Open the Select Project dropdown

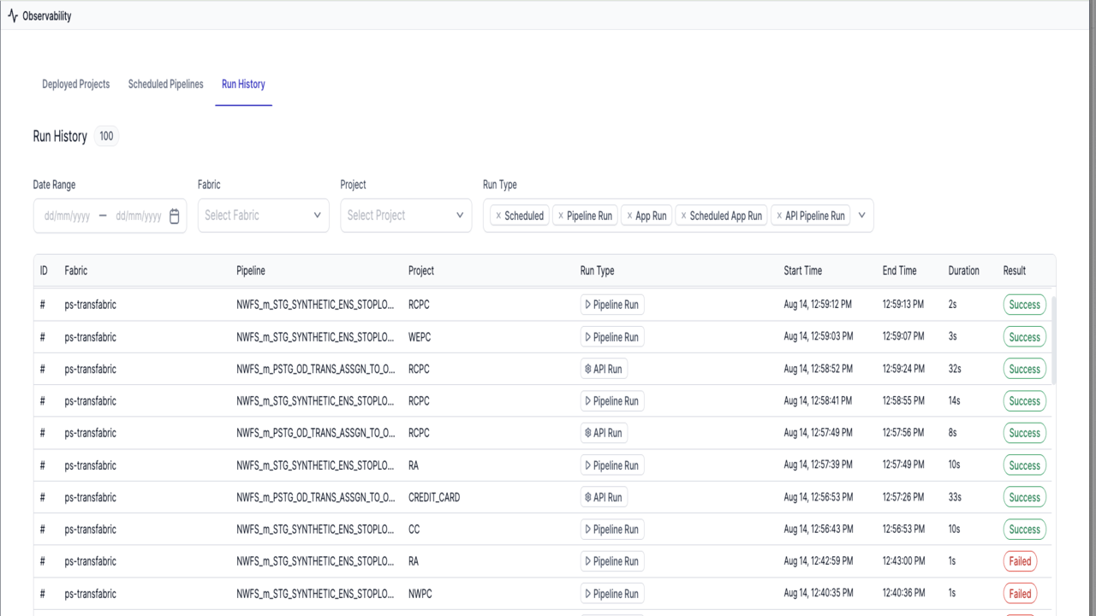[406, 216]
